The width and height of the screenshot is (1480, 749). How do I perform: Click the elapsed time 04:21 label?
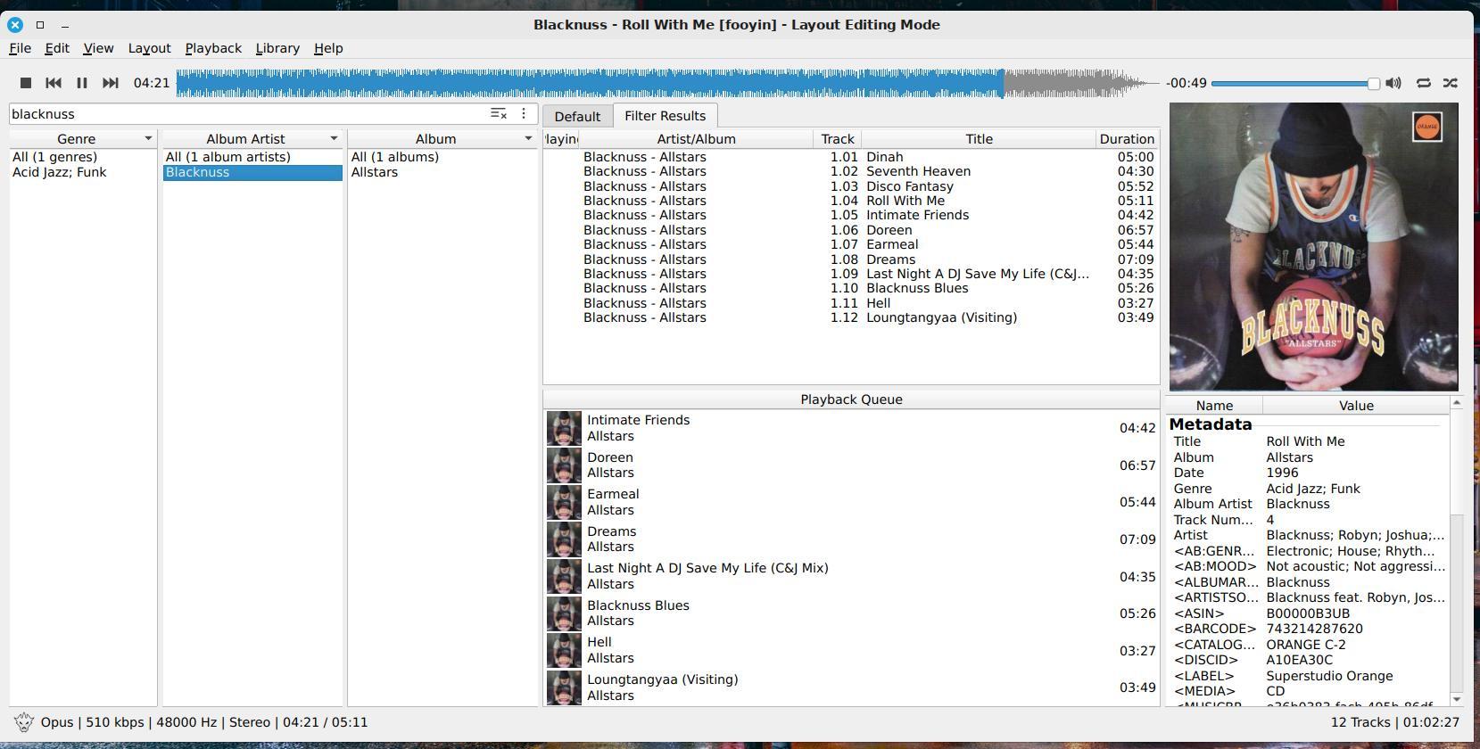152,83
